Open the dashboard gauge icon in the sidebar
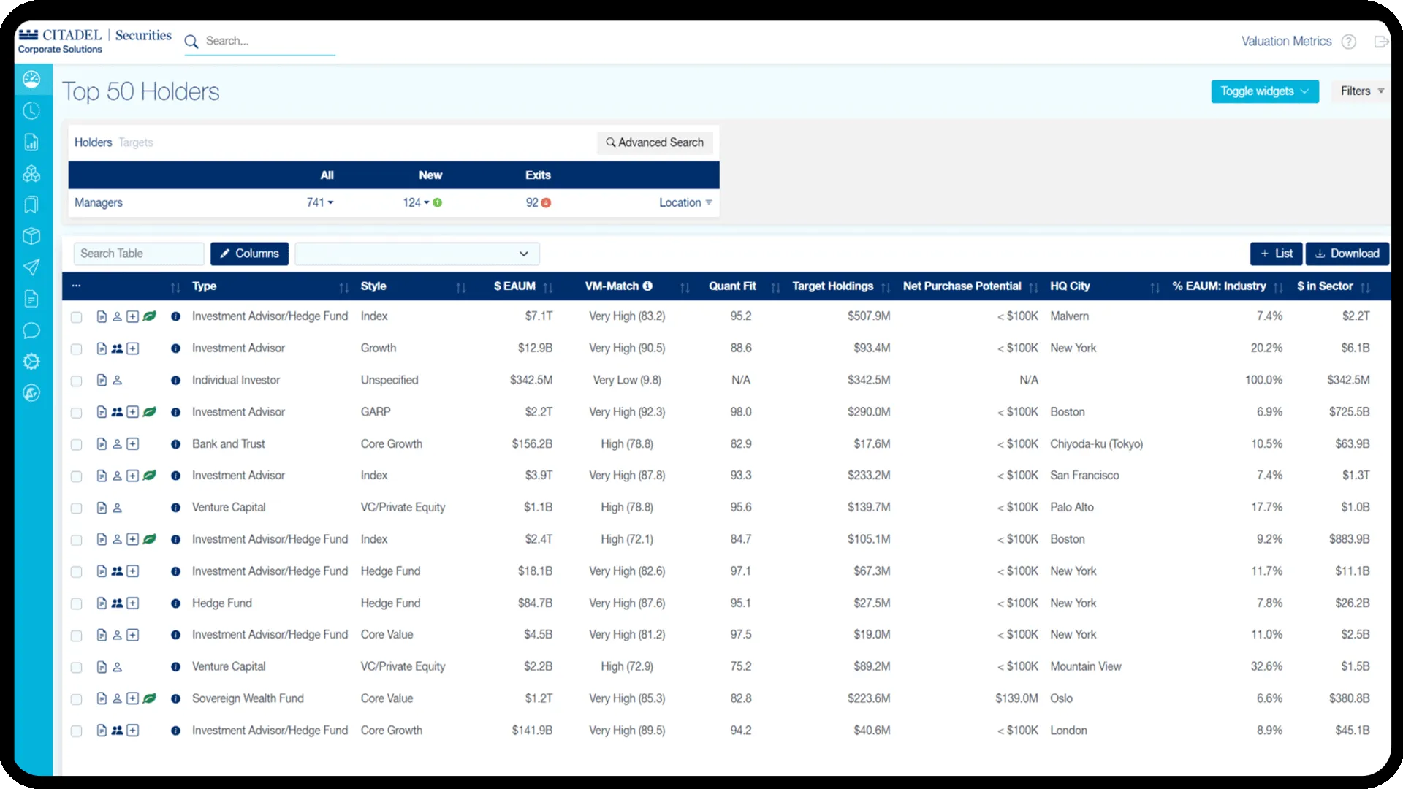1403x789 pixels. pos(31,80)
